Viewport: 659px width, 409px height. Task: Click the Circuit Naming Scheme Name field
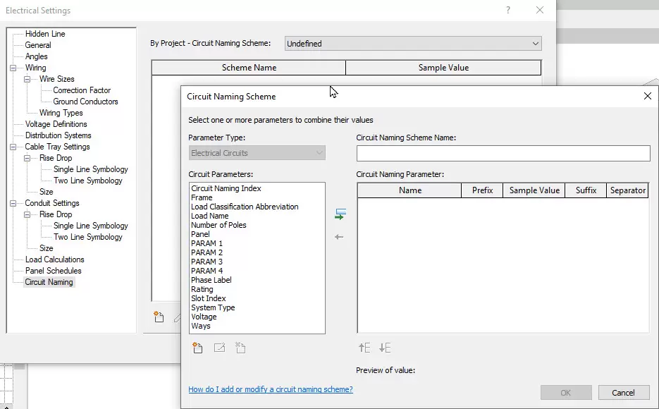coord(503,153)
